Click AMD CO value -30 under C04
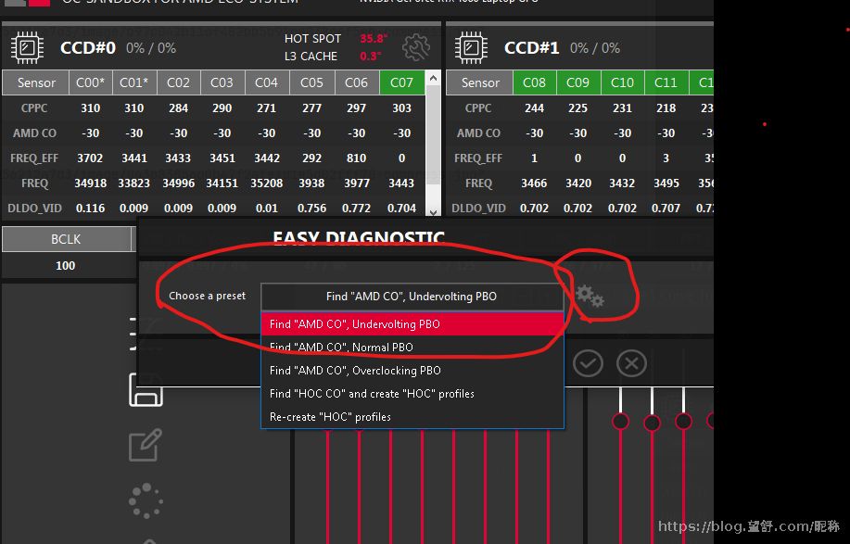The height and width of the screenshot is (544, 850). (x=267, y=133)
